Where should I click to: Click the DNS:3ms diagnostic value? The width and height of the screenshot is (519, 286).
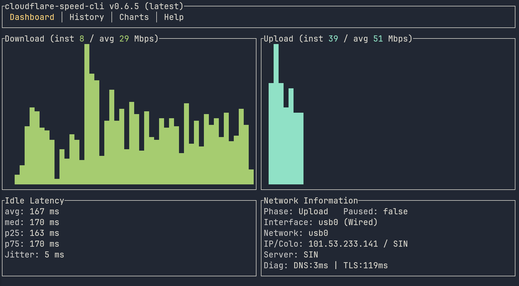311,266
